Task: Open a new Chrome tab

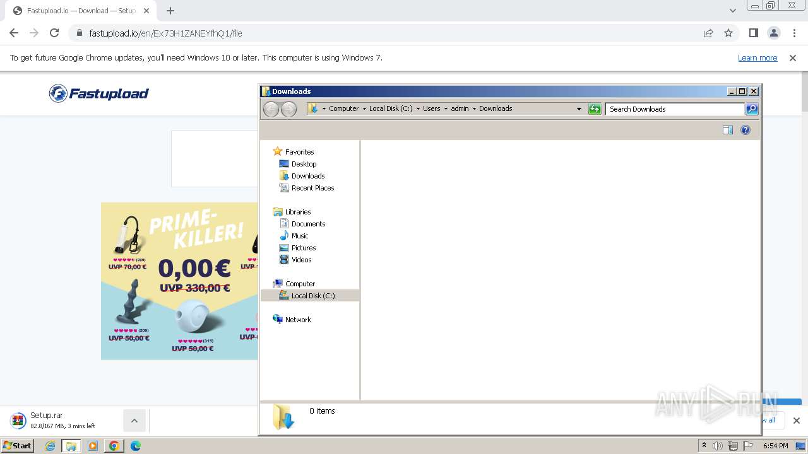Action: (x=170, y=11)
